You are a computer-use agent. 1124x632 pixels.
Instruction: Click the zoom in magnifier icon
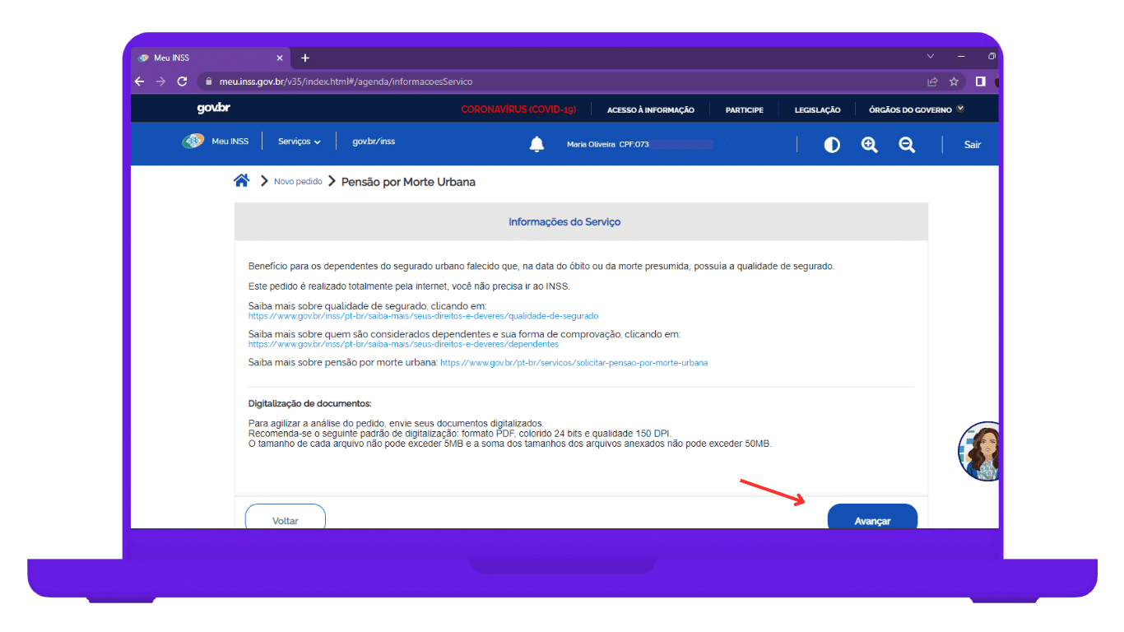click(x=869, y=145)
